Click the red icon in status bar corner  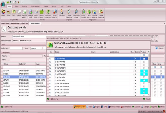coord(164,111)
